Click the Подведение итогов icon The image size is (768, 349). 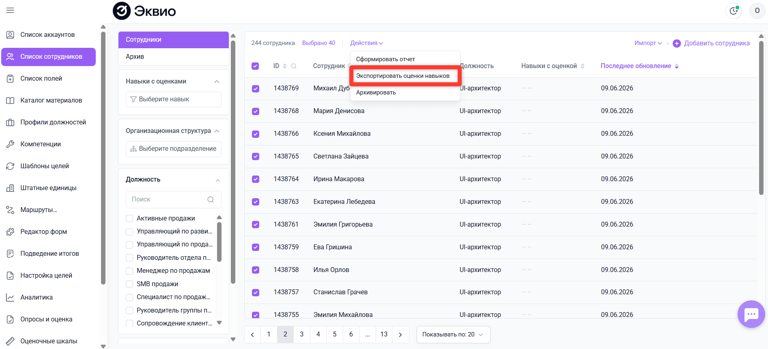[10, 254]
